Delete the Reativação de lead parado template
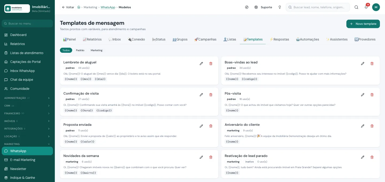Image resolution: width=385 pixels, height=182 pixels. pos(372,157)
